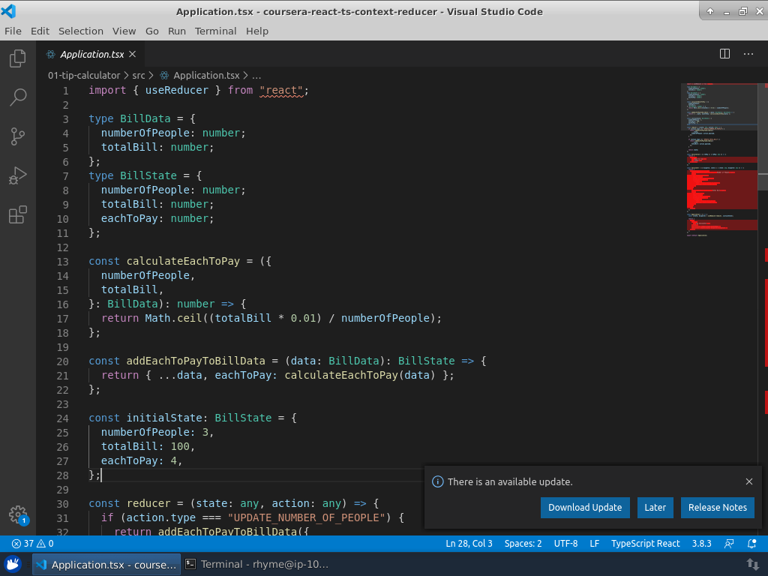Open TypeScript React language mode selector
Image resolution: width=768 pixels, height=576 pixels.
tap(645, 544)
